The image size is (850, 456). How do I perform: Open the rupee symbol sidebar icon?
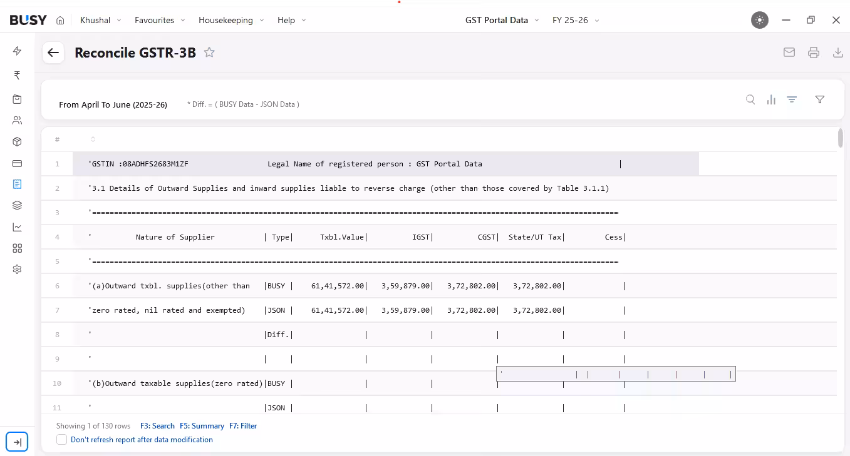[x=18, y=75]
